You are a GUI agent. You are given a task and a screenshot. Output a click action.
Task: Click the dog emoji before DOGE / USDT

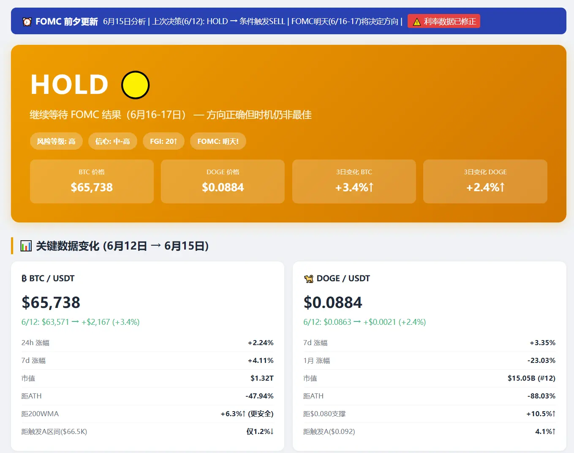(x=309, y=278)
